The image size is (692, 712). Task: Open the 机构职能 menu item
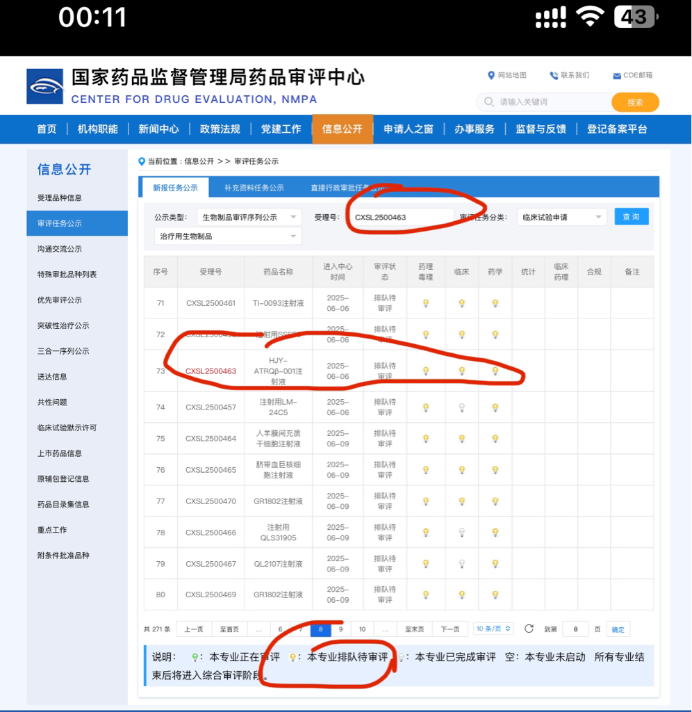97,129
